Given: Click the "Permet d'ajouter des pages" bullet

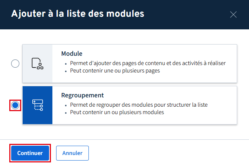Looking at the screenshot, I should (148, 63).
